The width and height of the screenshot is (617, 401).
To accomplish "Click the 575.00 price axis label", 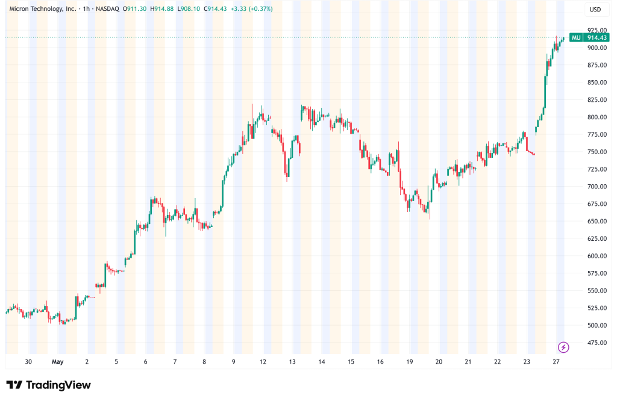I will point(597,273).
